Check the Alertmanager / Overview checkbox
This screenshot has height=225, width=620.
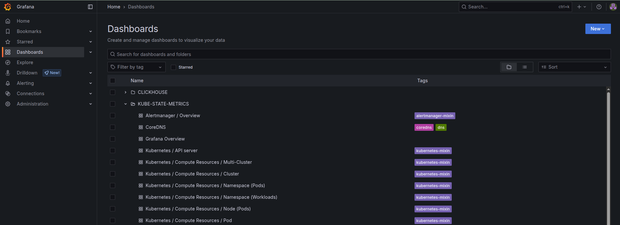113,116
